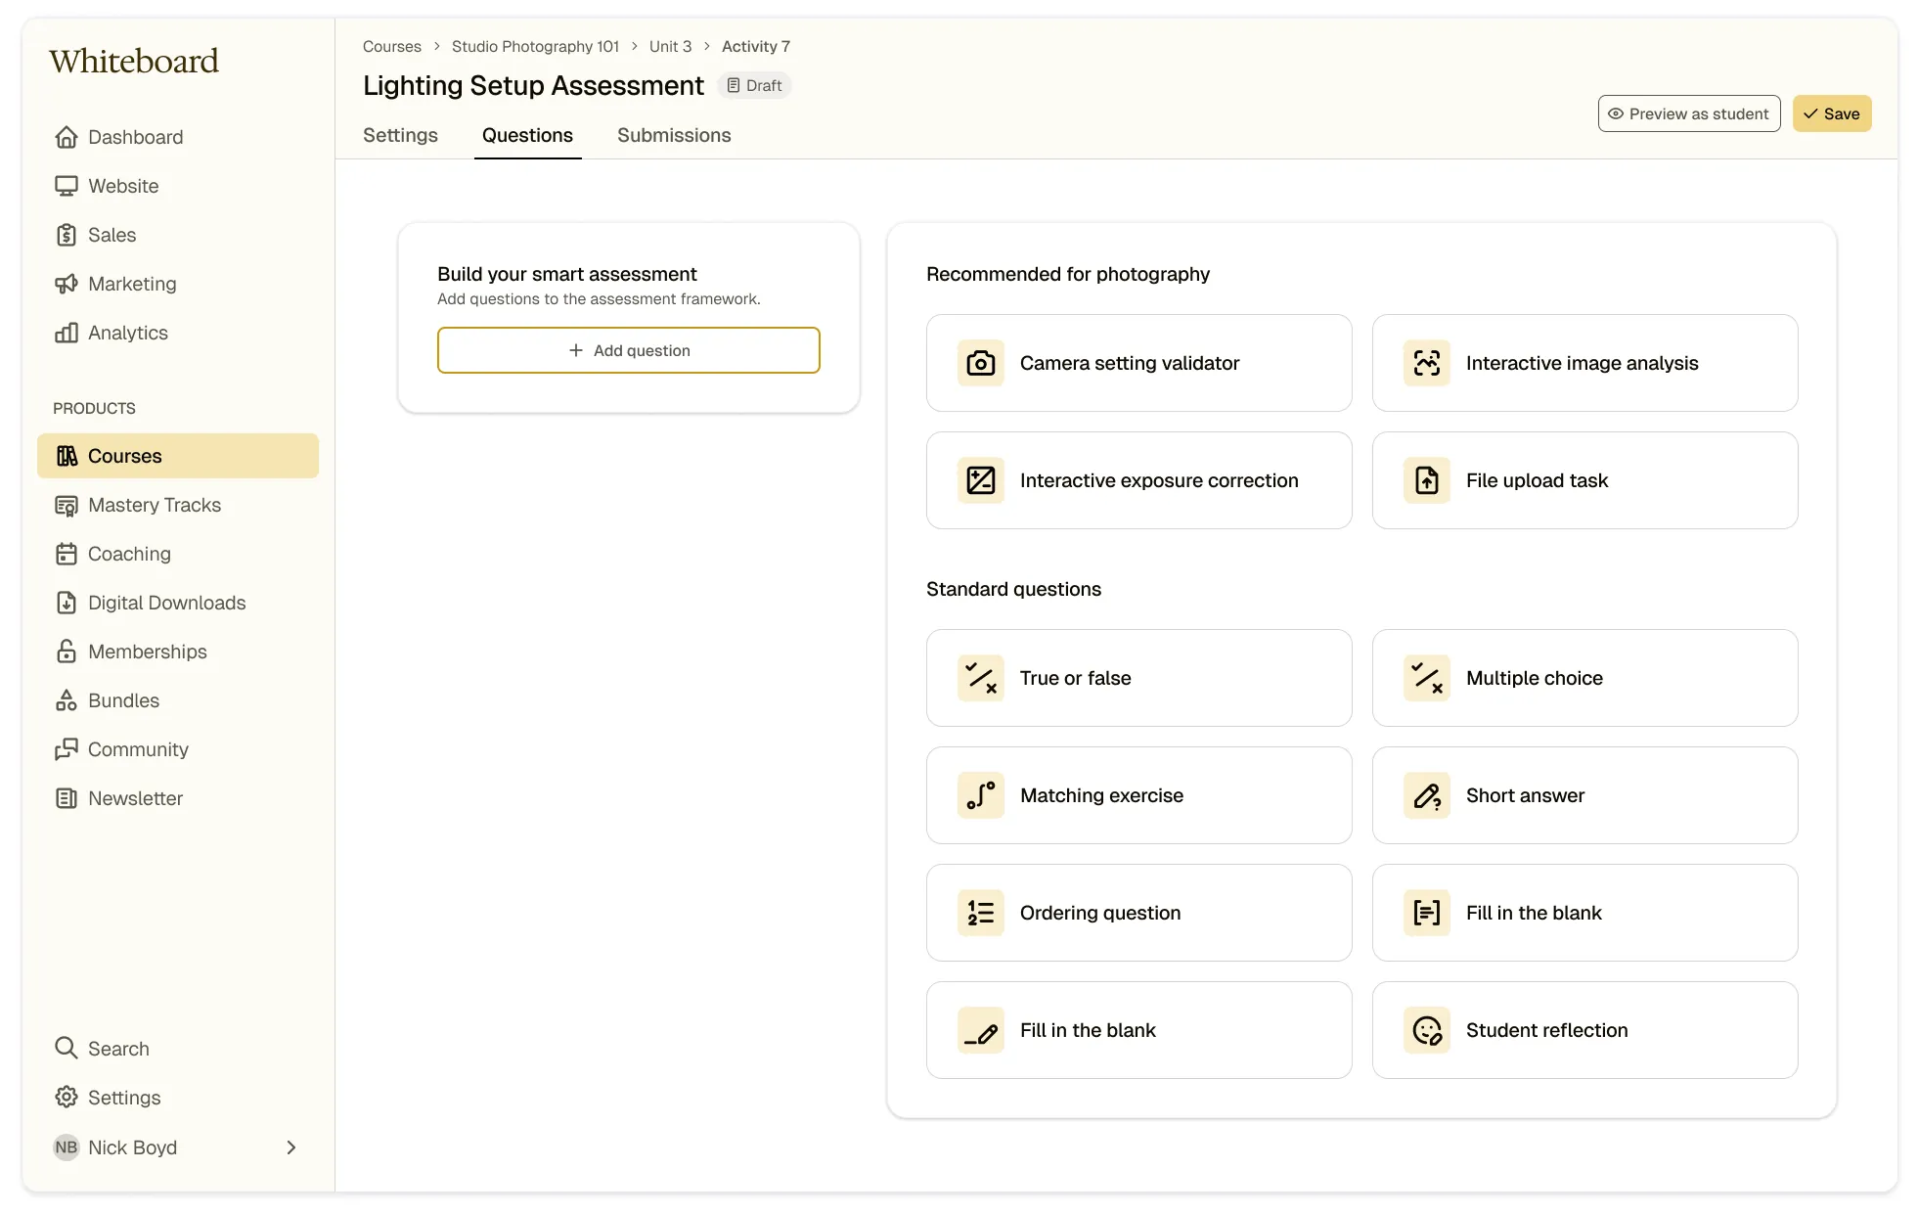The image size is (1918, 1214).
Task: Navigate to Unit 3 breadcrumb link
Action: [x=670, y=46]
